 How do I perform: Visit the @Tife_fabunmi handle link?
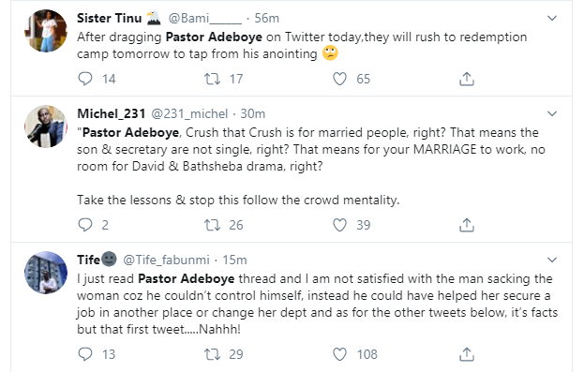pos(166,260)
